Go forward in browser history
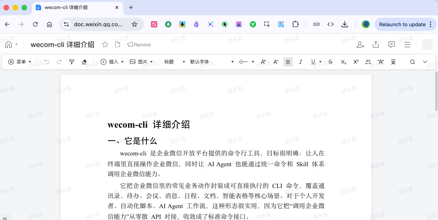This screenshot has height=220, width=438. 21,24
